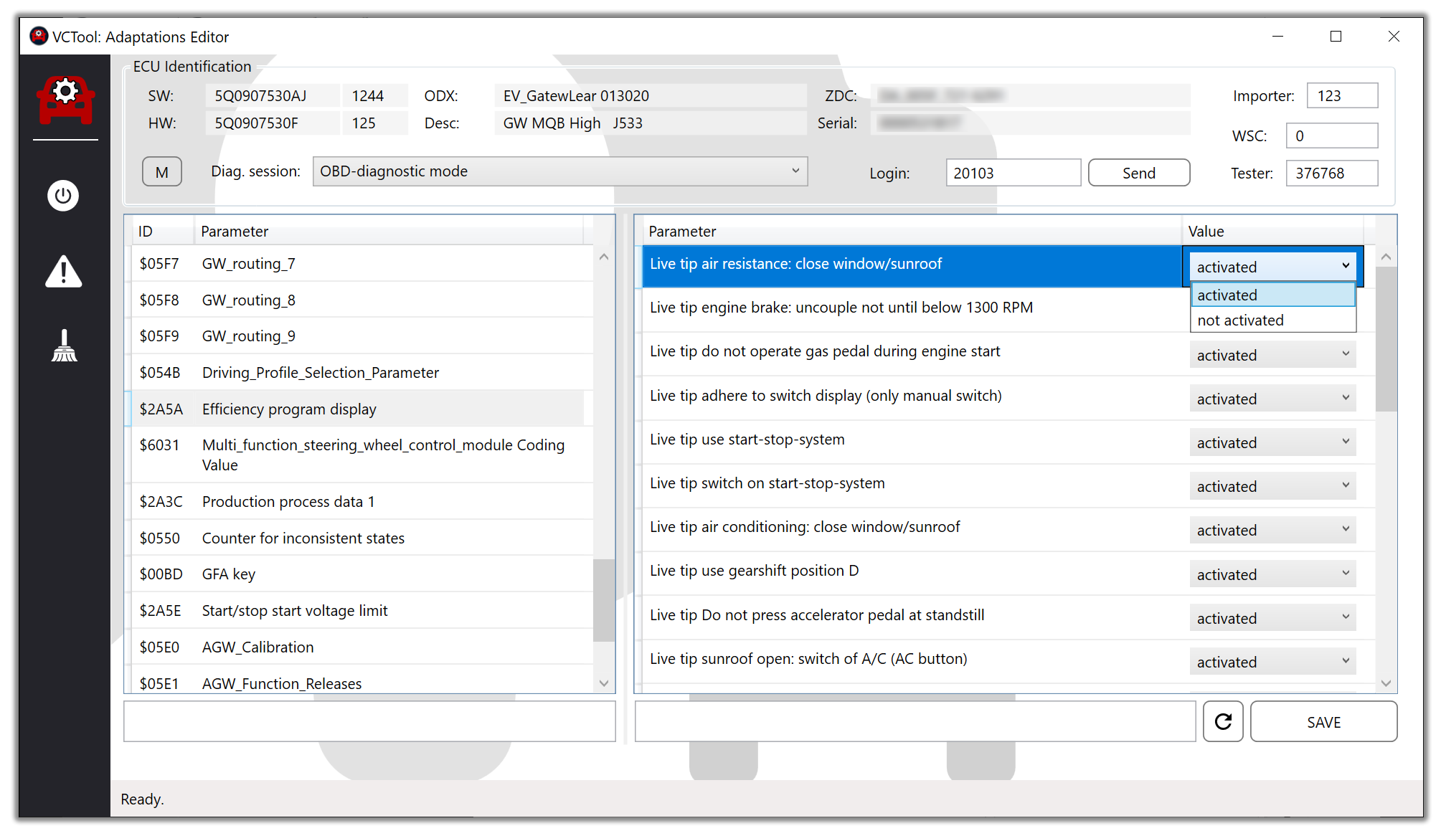The width and height of the screenshot is (1441, 836).
Task: Click the VCTool app logo in title bar
Action: pos(39,36)
